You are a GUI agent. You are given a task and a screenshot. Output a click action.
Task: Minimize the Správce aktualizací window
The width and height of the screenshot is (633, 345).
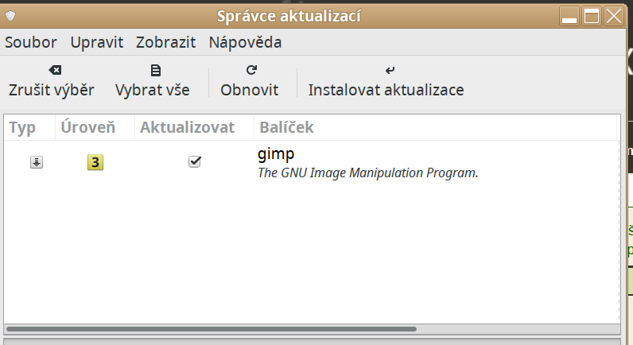[569, 16]
